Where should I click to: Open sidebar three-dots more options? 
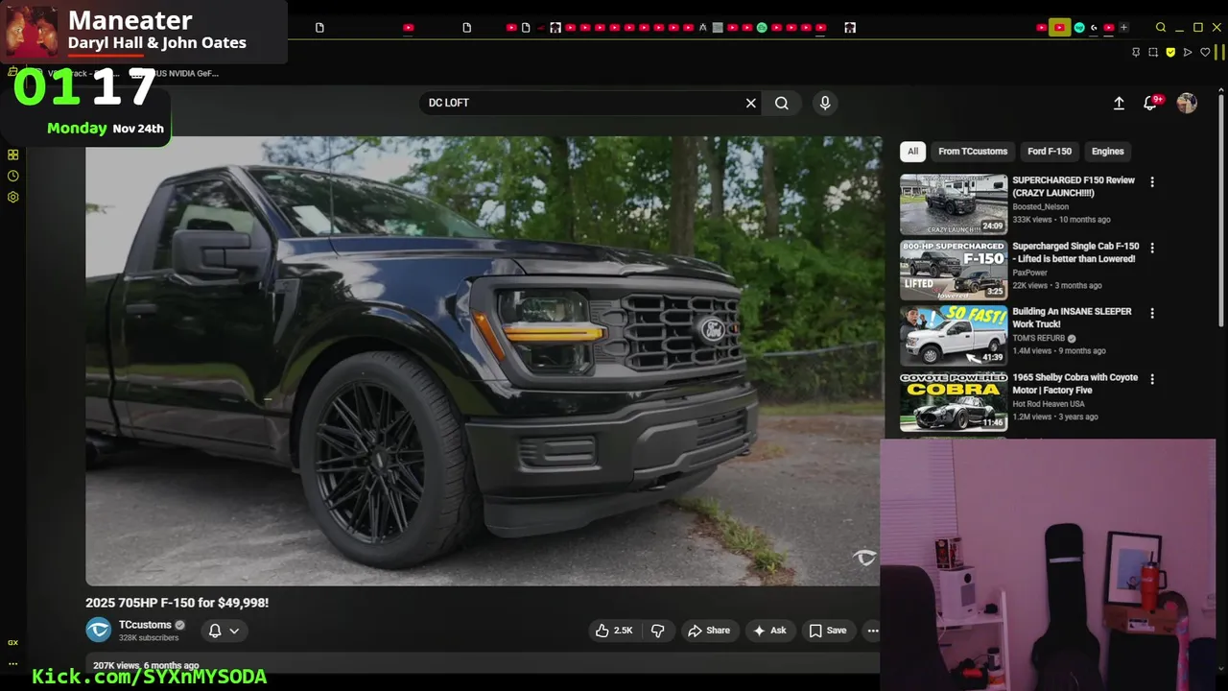click(13, 664)
